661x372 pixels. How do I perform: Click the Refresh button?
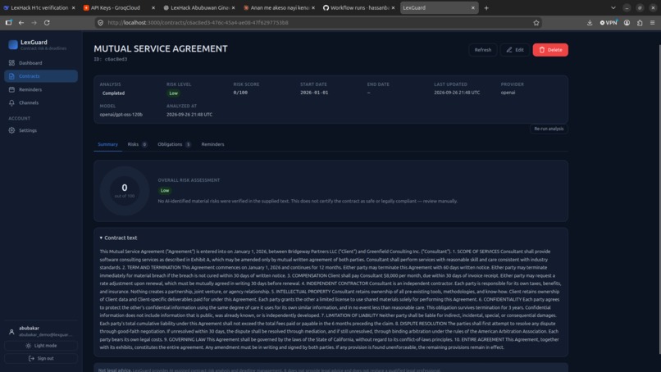[483, 50]
